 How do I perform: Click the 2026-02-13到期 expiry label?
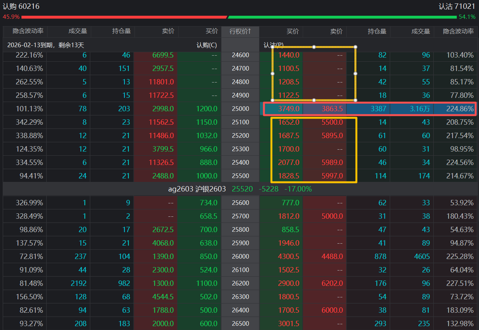click(45, 45)
